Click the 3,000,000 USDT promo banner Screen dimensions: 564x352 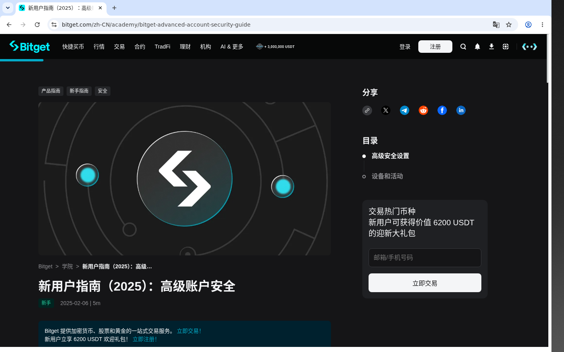coord(275,47)
